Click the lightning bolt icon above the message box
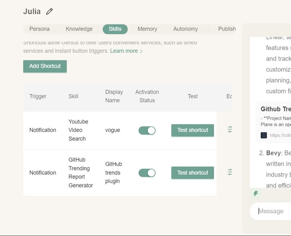The height and width of the screenshot is (236, 291). pyautogui.click(x=256, y=194)
